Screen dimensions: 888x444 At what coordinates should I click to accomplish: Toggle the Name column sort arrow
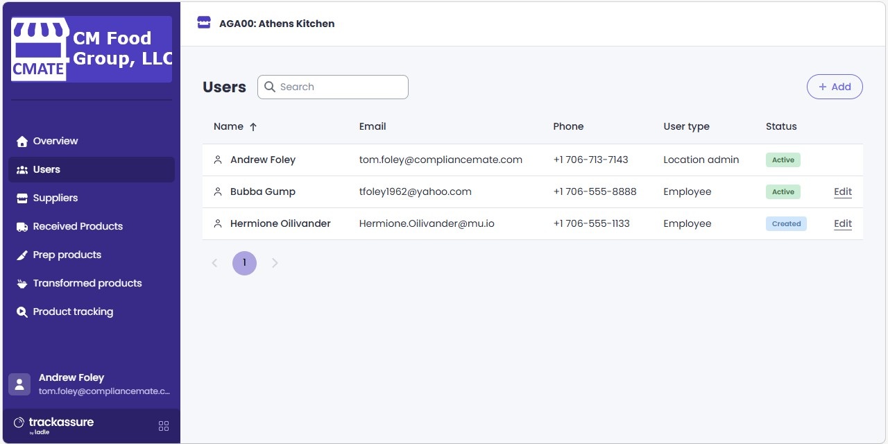(x=253, y=127)
